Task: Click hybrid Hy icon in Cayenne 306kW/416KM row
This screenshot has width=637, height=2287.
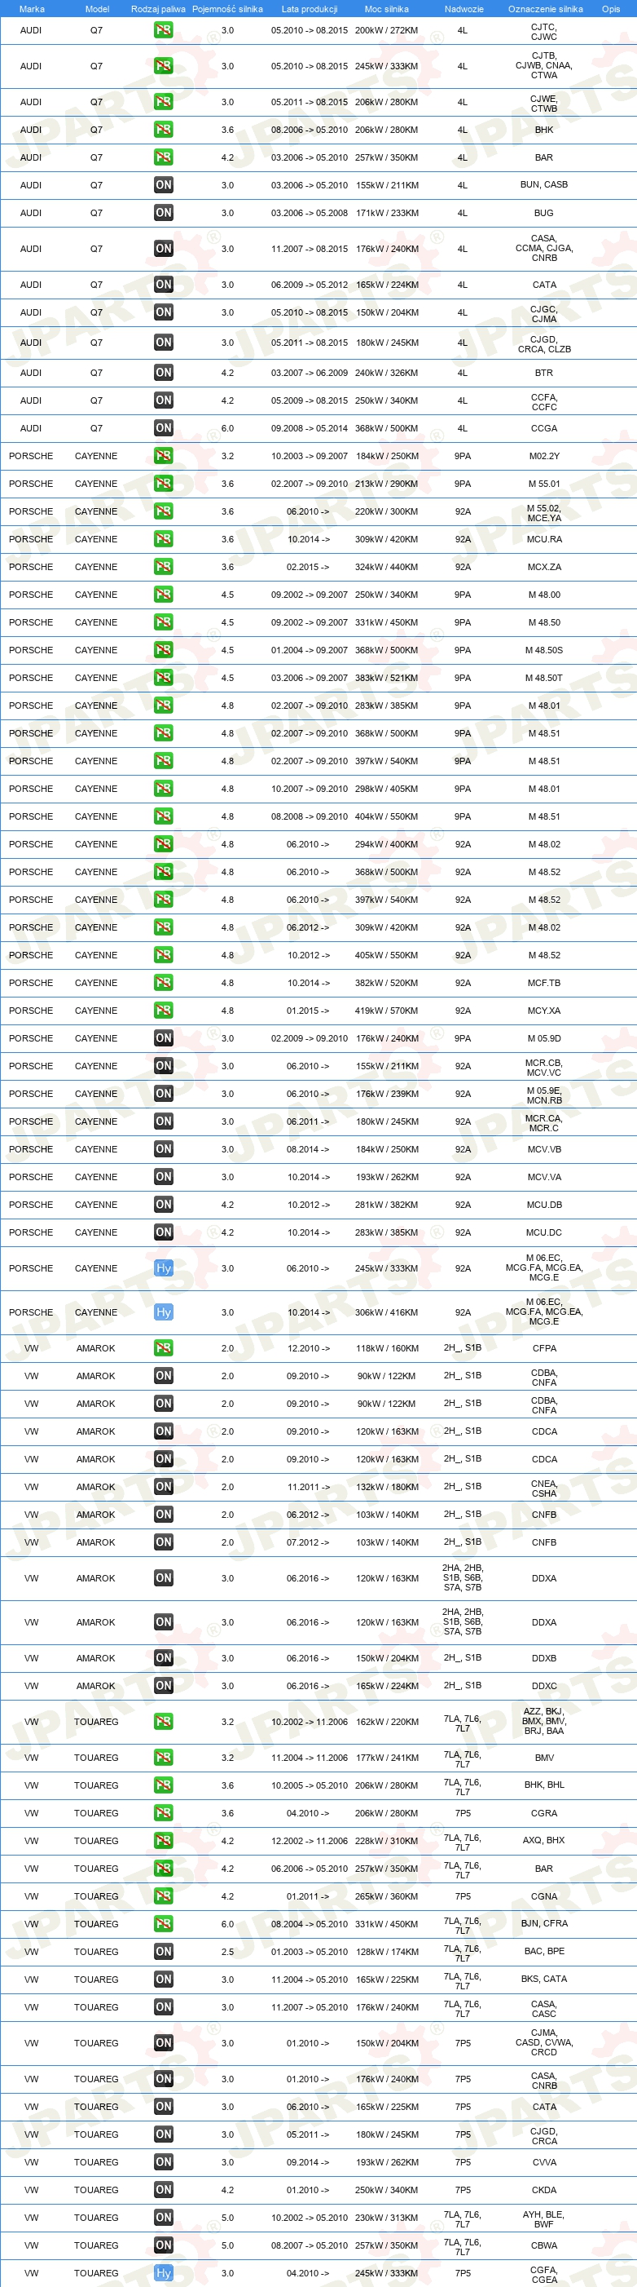Action: tap(163, 1312)
